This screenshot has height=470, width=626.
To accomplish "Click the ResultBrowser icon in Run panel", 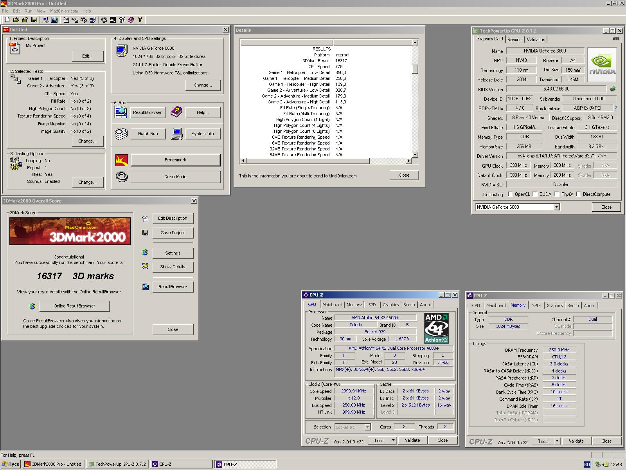I will coord(121,112).
